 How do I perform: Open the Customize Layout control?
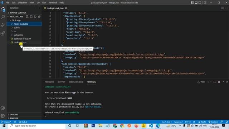205,3
